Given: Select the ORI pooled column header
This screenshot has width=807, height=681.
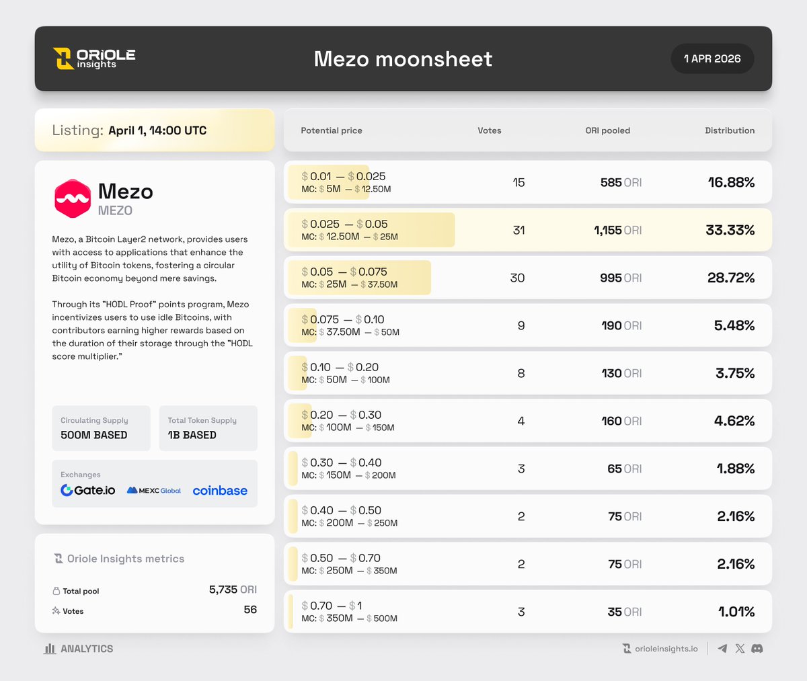Looking at the screenshot, I should click(608, 130).
